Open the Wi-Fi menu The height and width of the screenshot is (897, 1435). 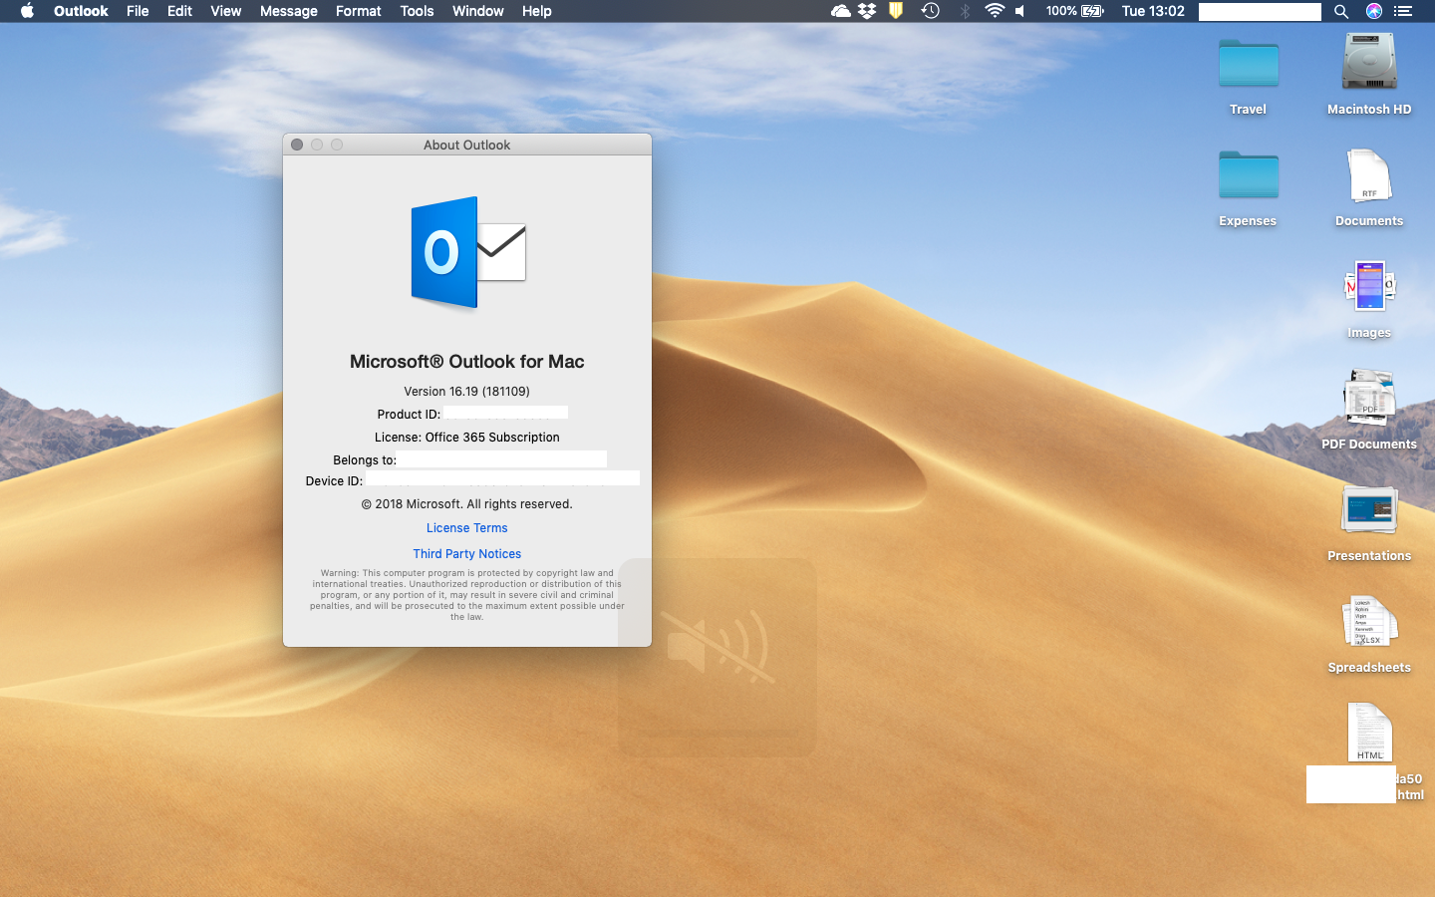click(x=994, y=11)
